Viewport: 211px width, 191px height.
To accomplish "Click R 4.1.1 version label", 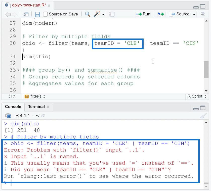I will click(x=22, y=116).
